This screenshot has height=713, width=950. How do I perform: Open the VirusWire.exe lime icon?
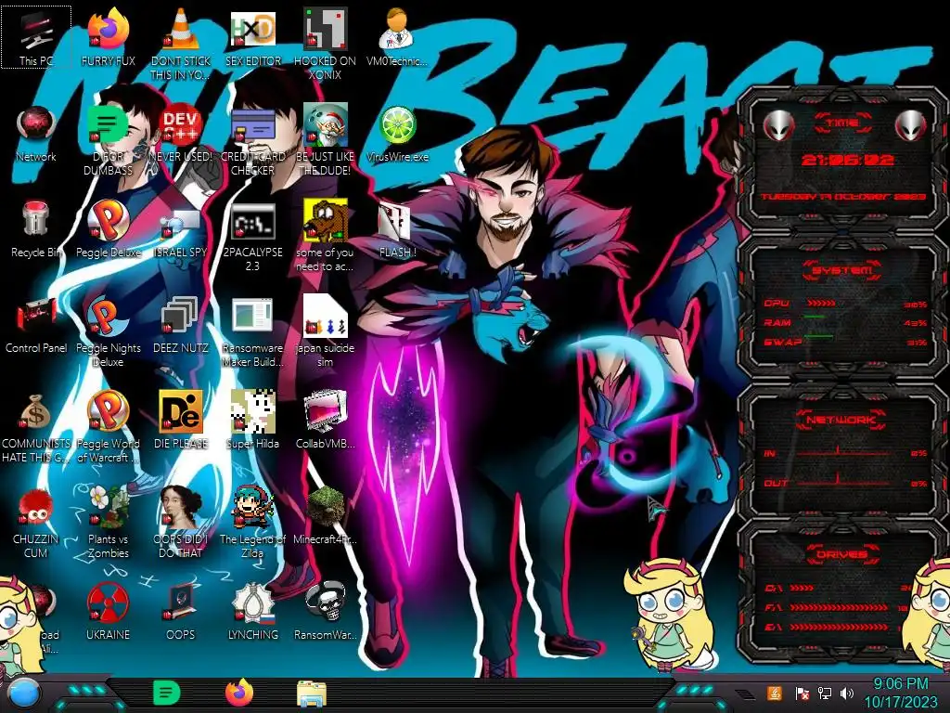click(x=397, y=134)
